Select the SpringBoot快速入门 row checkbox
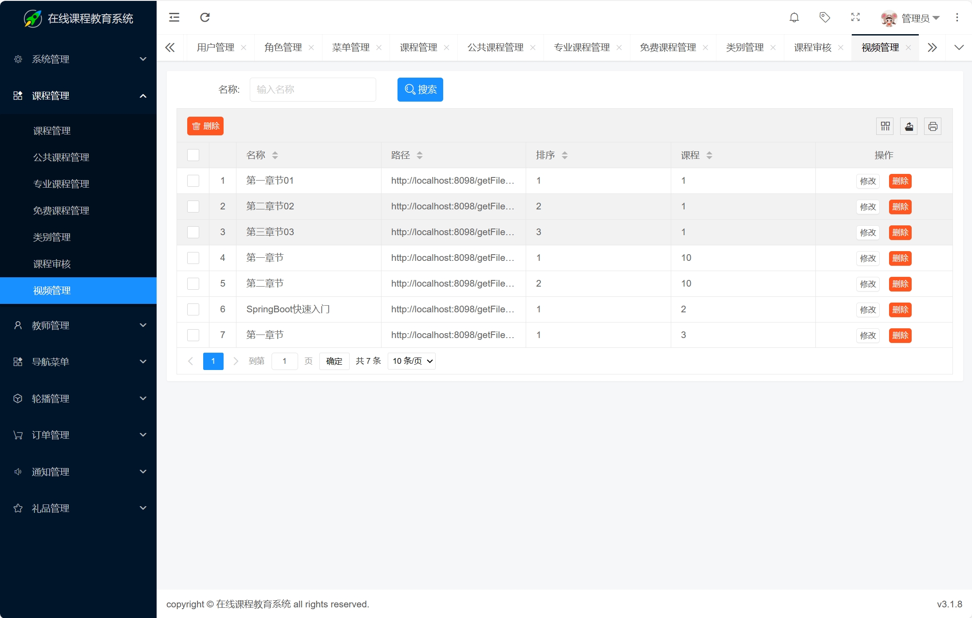This screenshot has height=618, width=972. click(193, 310)
